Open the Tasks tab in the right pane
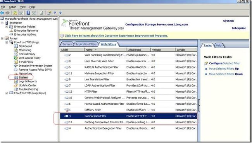The height and width of the screenshot is (143, 252). tap(207, 46)
